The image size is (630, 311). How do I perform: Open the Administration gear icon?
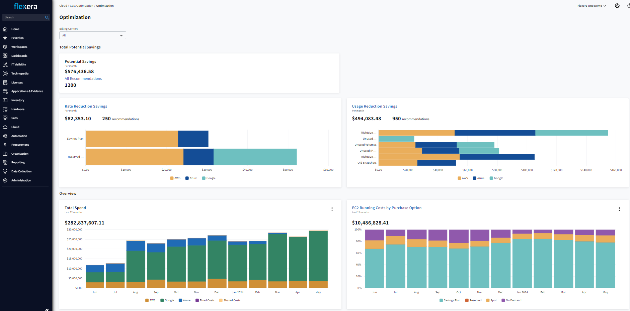(x=5, y=180)
